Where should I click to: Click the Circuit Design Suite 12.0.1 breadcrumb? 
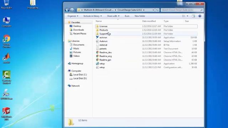129,10
